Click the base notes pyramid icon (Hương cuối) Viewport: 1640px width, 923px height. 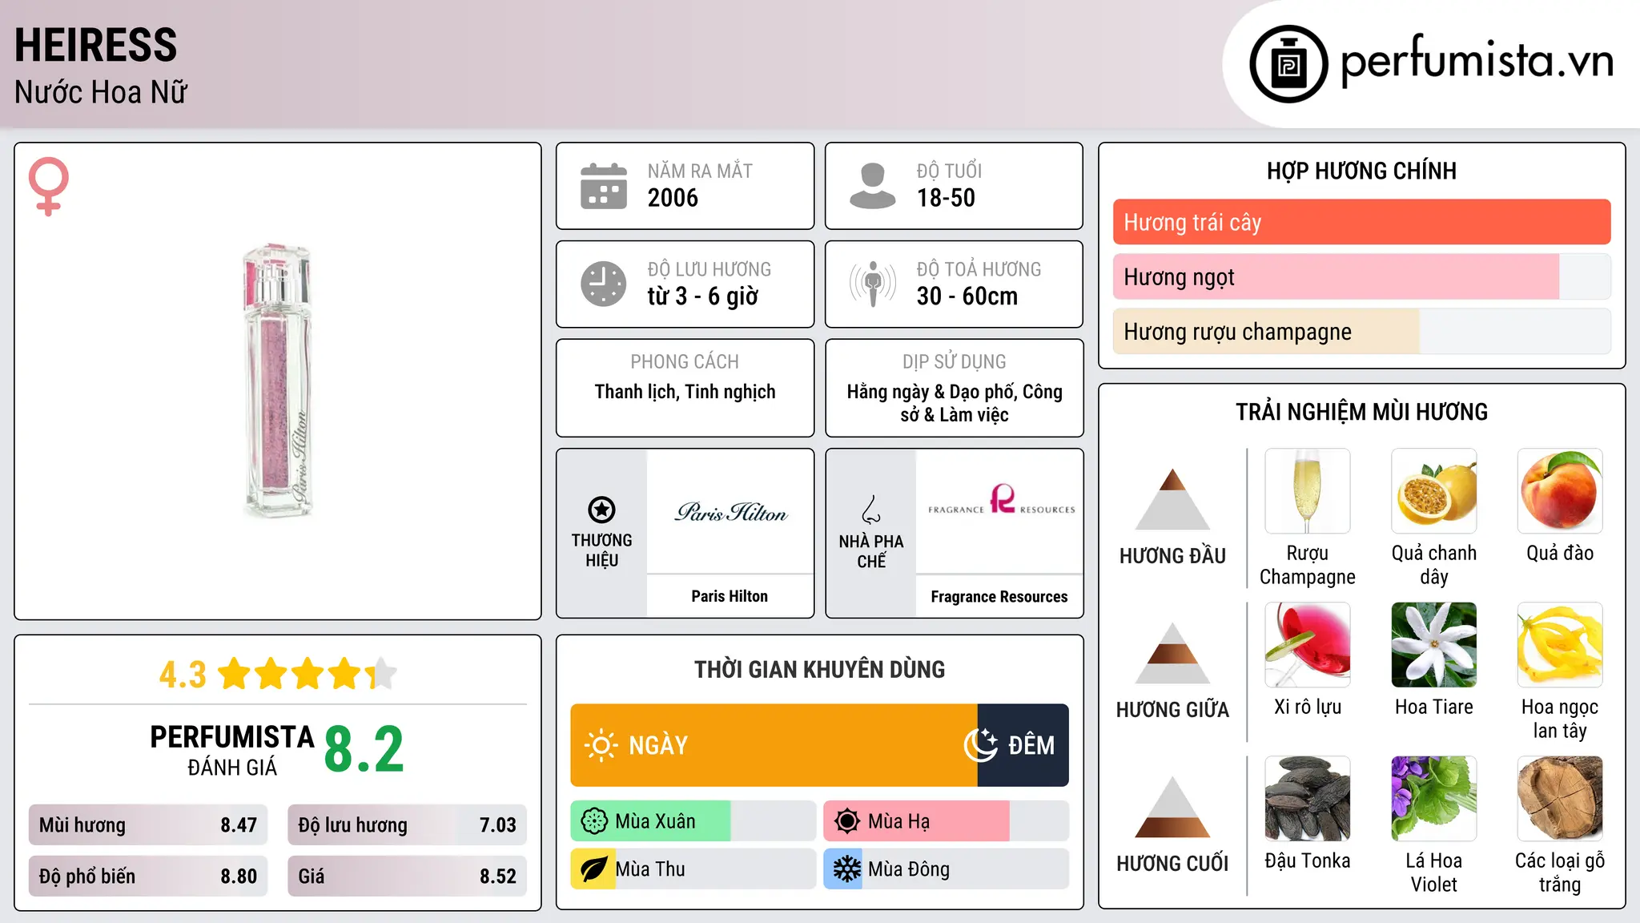click(1173, 807)
